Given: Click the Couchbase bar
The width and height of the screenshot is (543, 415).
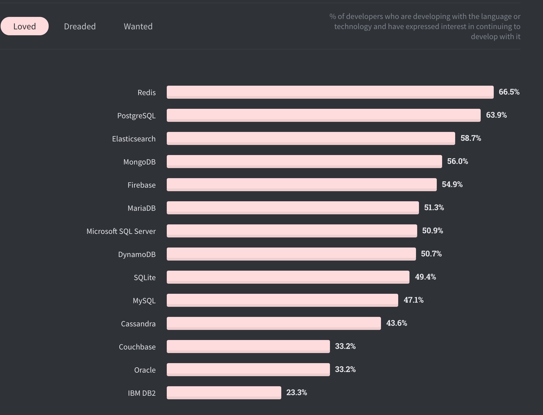Looking at the screenshot, I should pos(248,347).
